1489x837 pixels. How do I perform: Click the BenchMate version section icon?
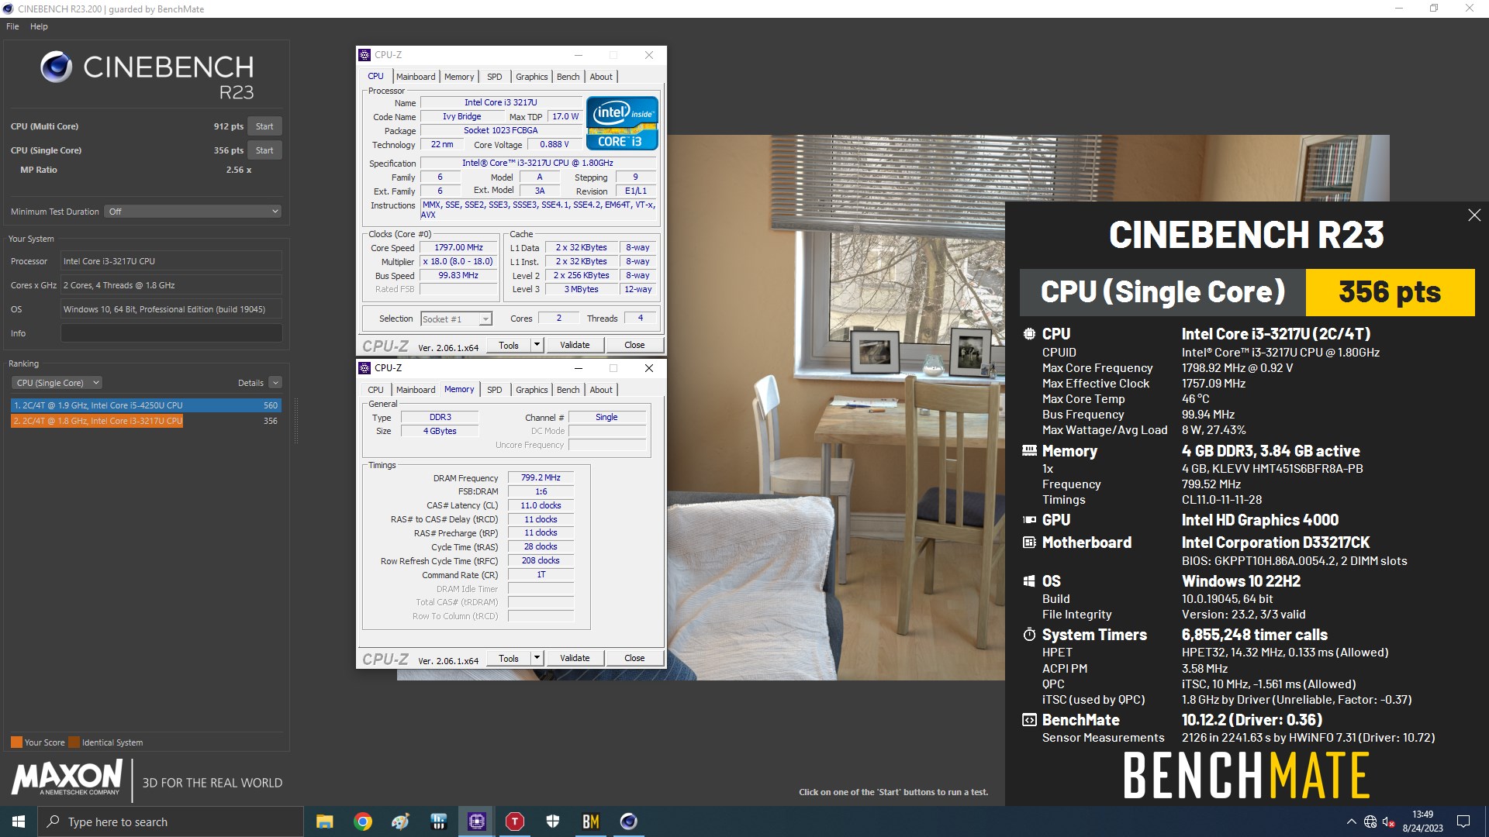pos(1029,720)
